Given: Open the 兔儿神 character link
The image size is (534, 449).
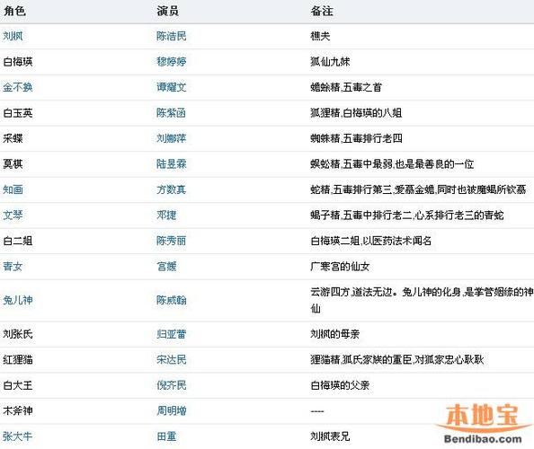Looking at the screenshot, I should click(18, 300).
